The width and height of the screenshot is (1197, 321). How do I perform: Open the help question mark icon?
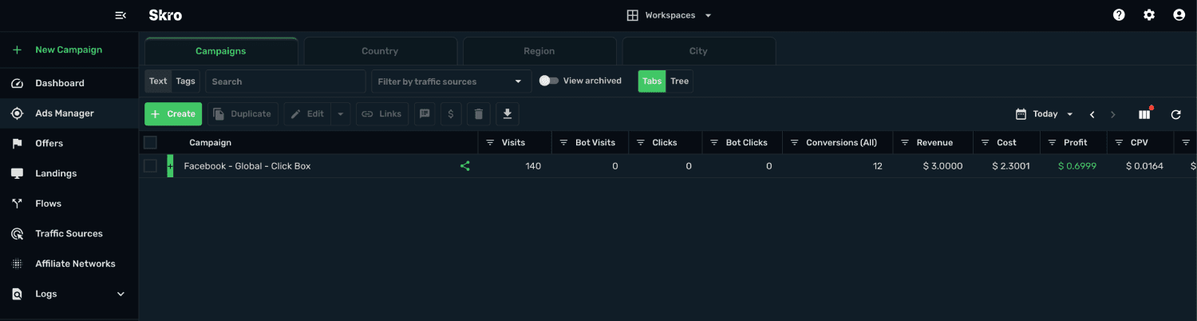[1119, 15]
